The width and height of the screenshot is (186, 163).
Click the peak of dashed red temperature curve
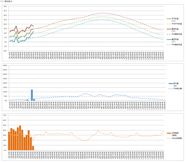pyautogui.click(x=101, y=13)
